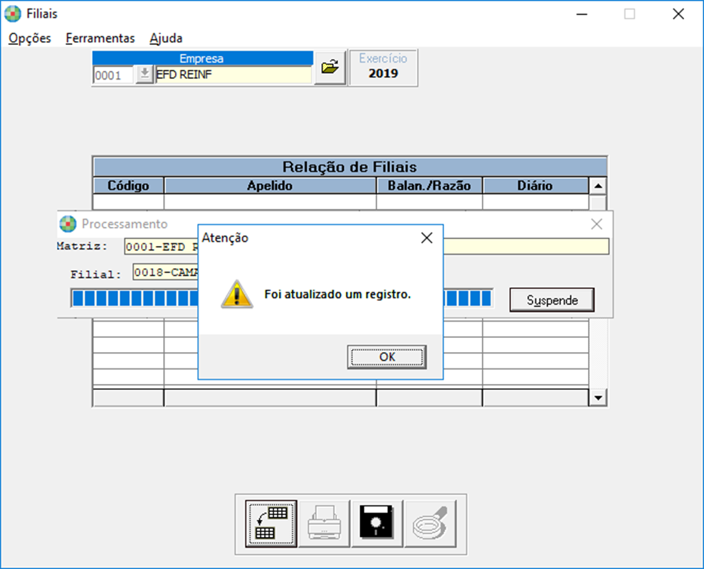Click the Exercício 2019 box
Image resolution: width=704 pixels, height=569 pixels.
pos(383,68)
